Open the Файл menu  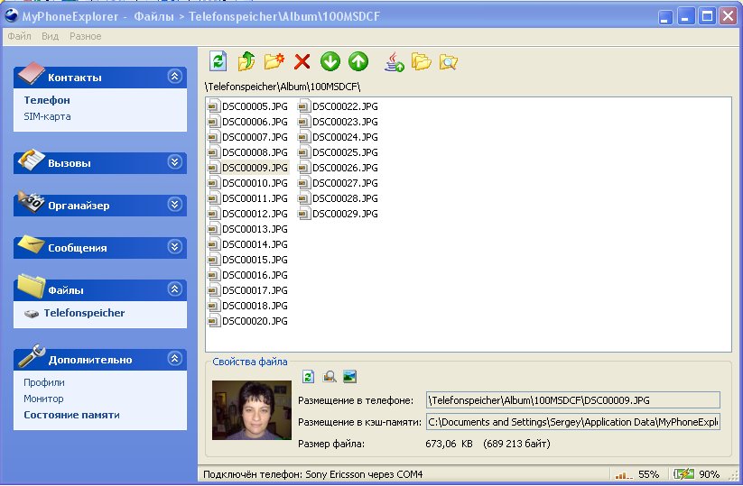20,36
